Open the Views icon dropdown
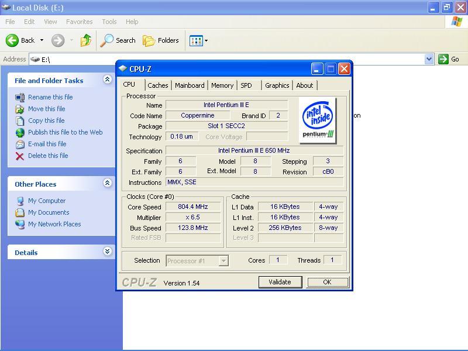468x351 pixels. click(x=199, y=40)
